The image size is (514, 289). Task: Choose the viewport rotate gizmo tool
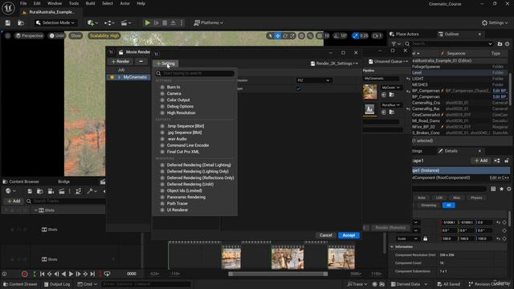click(285, 35)
